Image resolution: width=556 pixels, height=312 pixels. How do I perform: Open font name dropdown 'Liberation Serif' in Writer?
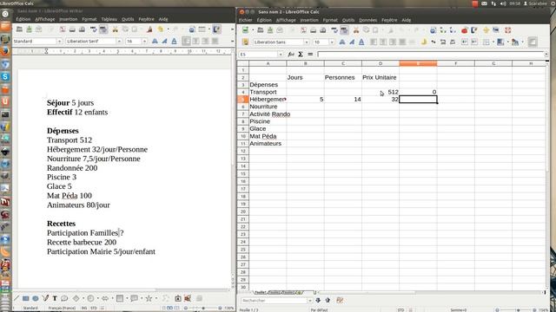pos(119,42)
